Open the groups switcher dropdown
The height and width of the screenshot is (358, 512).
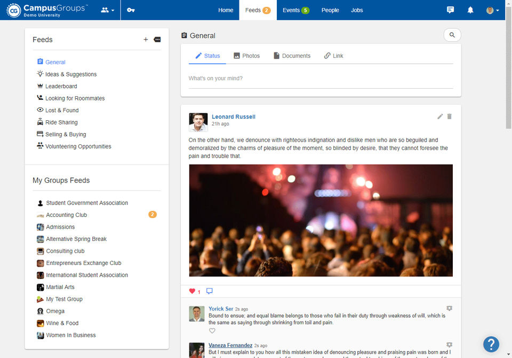tap(107, 10)
